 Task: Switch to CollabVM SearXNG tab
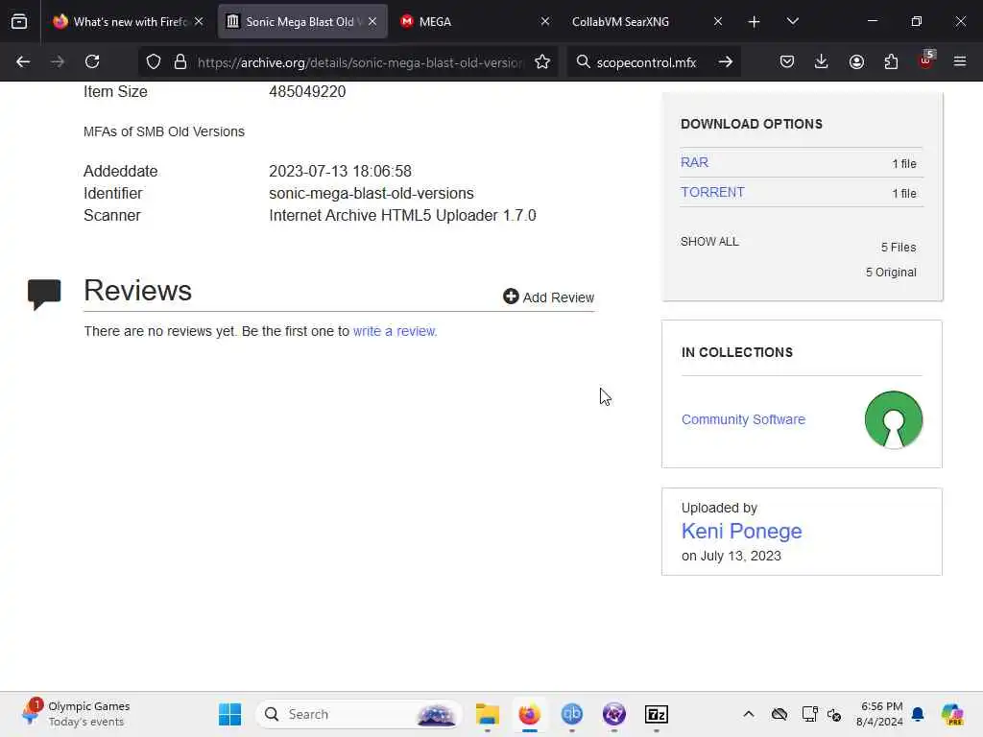tap(647, 21)
